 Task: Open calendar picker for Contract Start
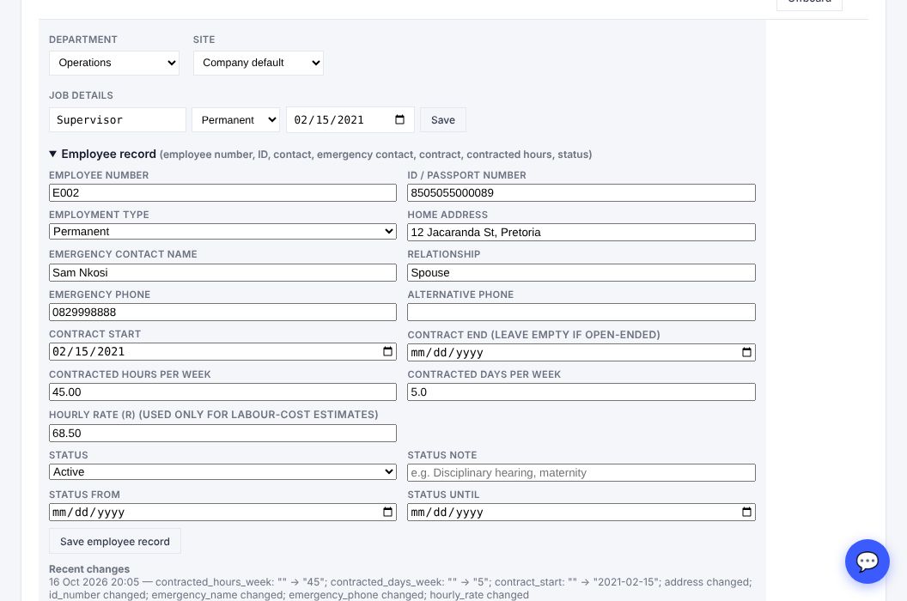pos(387,351)
